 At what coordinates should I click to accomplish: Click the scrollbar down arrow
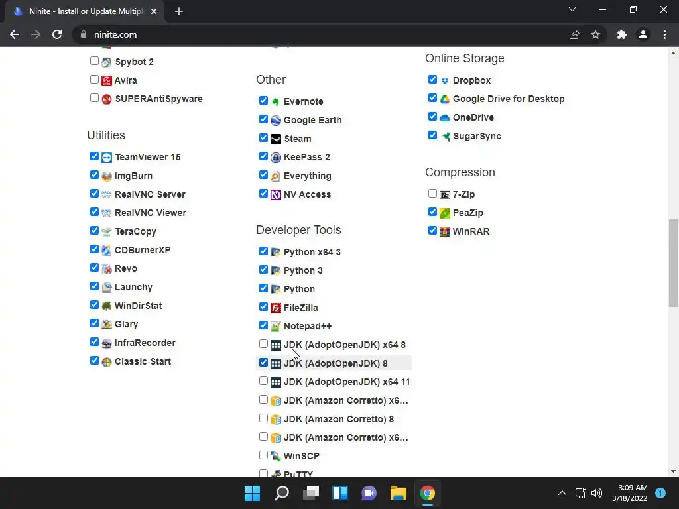[x=673, y=471]
